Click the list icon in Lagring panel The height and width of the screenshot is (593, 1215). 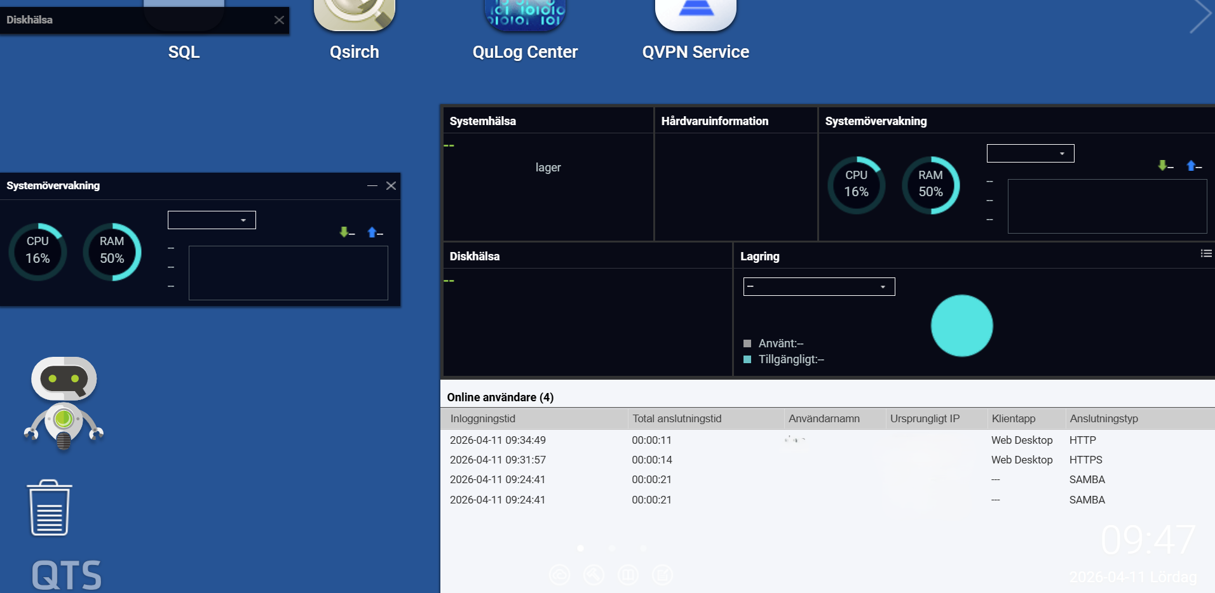click(1205, 254)
